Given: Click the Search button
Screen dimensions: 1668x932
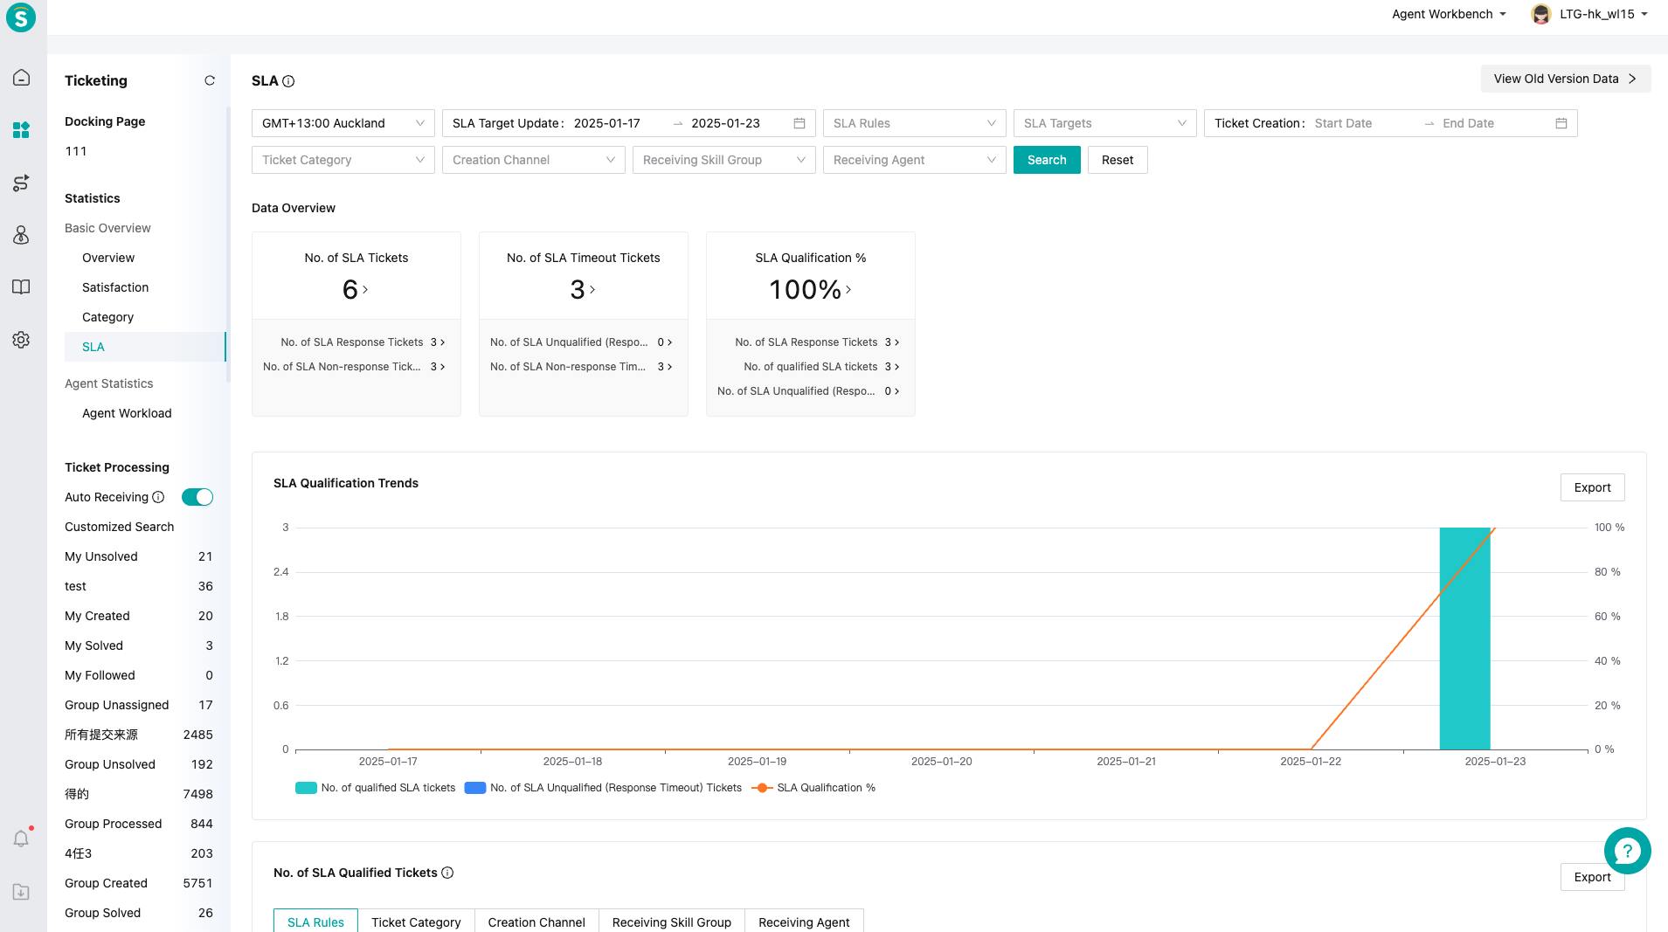Looking at the screenshot, I should coord(1047,160).
